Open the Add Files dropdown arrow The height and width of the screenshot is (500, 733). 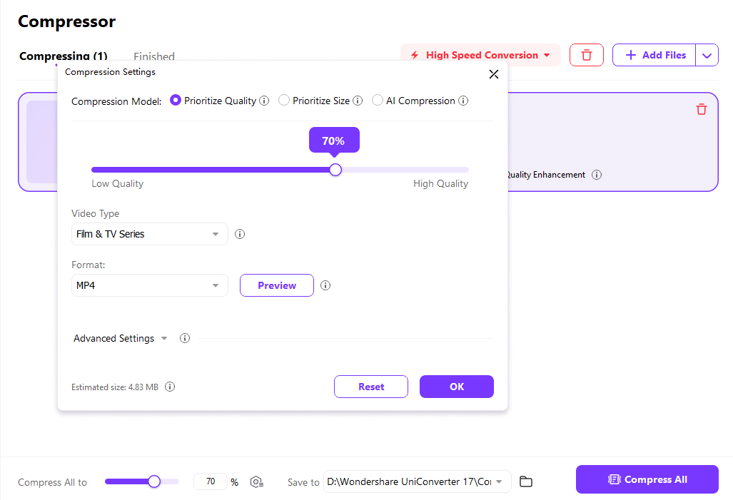point(707,55)
